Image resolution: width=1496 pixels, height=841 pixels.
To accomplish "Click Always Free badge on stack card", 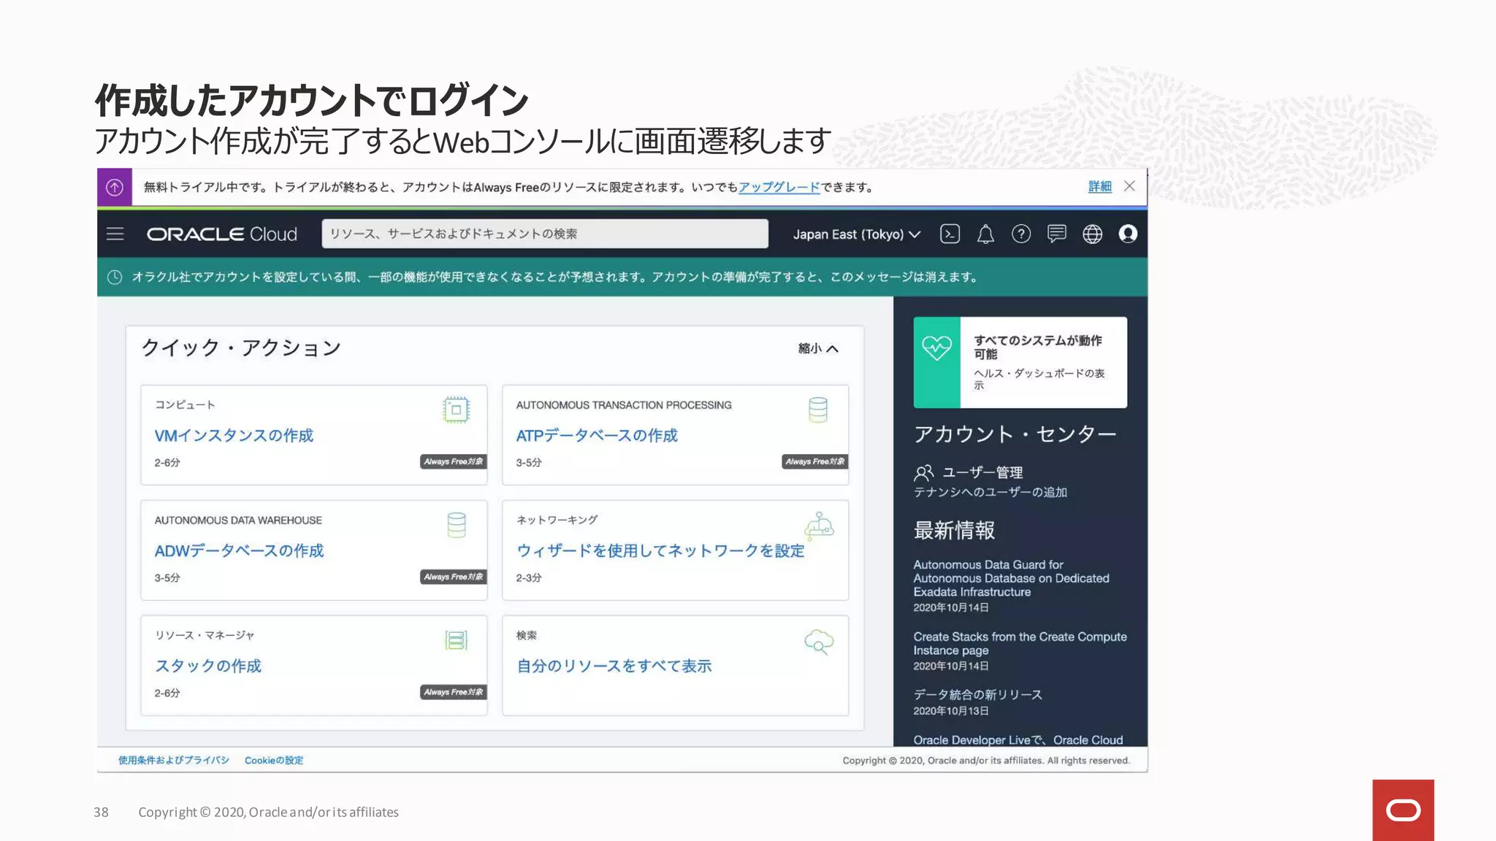I will (x=454, y=692).
